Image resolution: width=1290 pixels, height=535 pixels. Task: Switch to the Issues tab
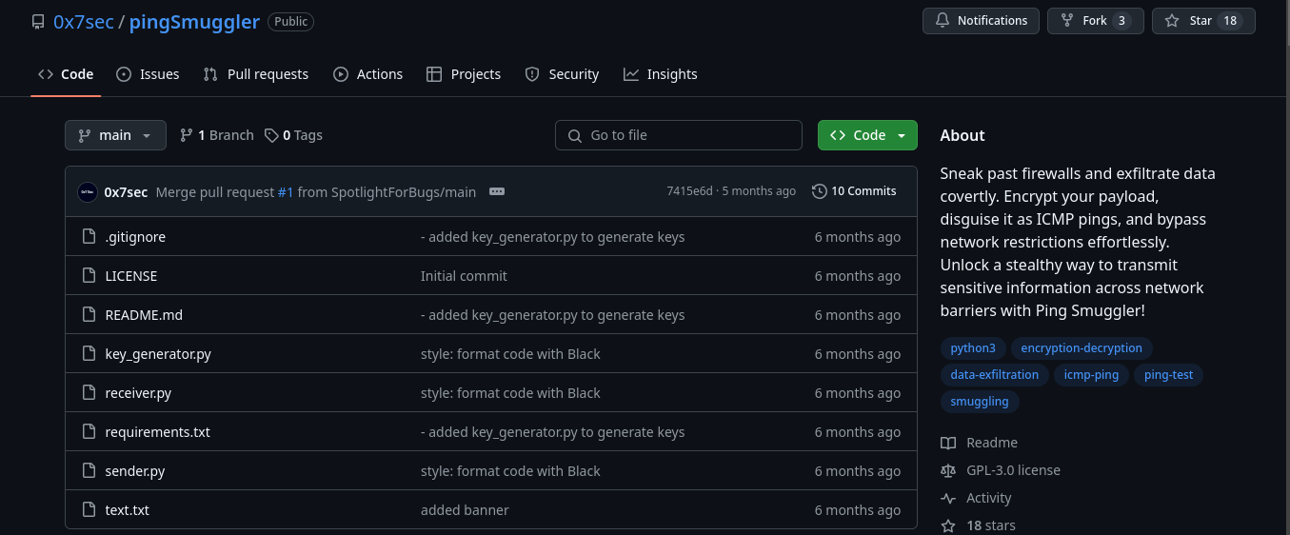[x=148, y=74]
